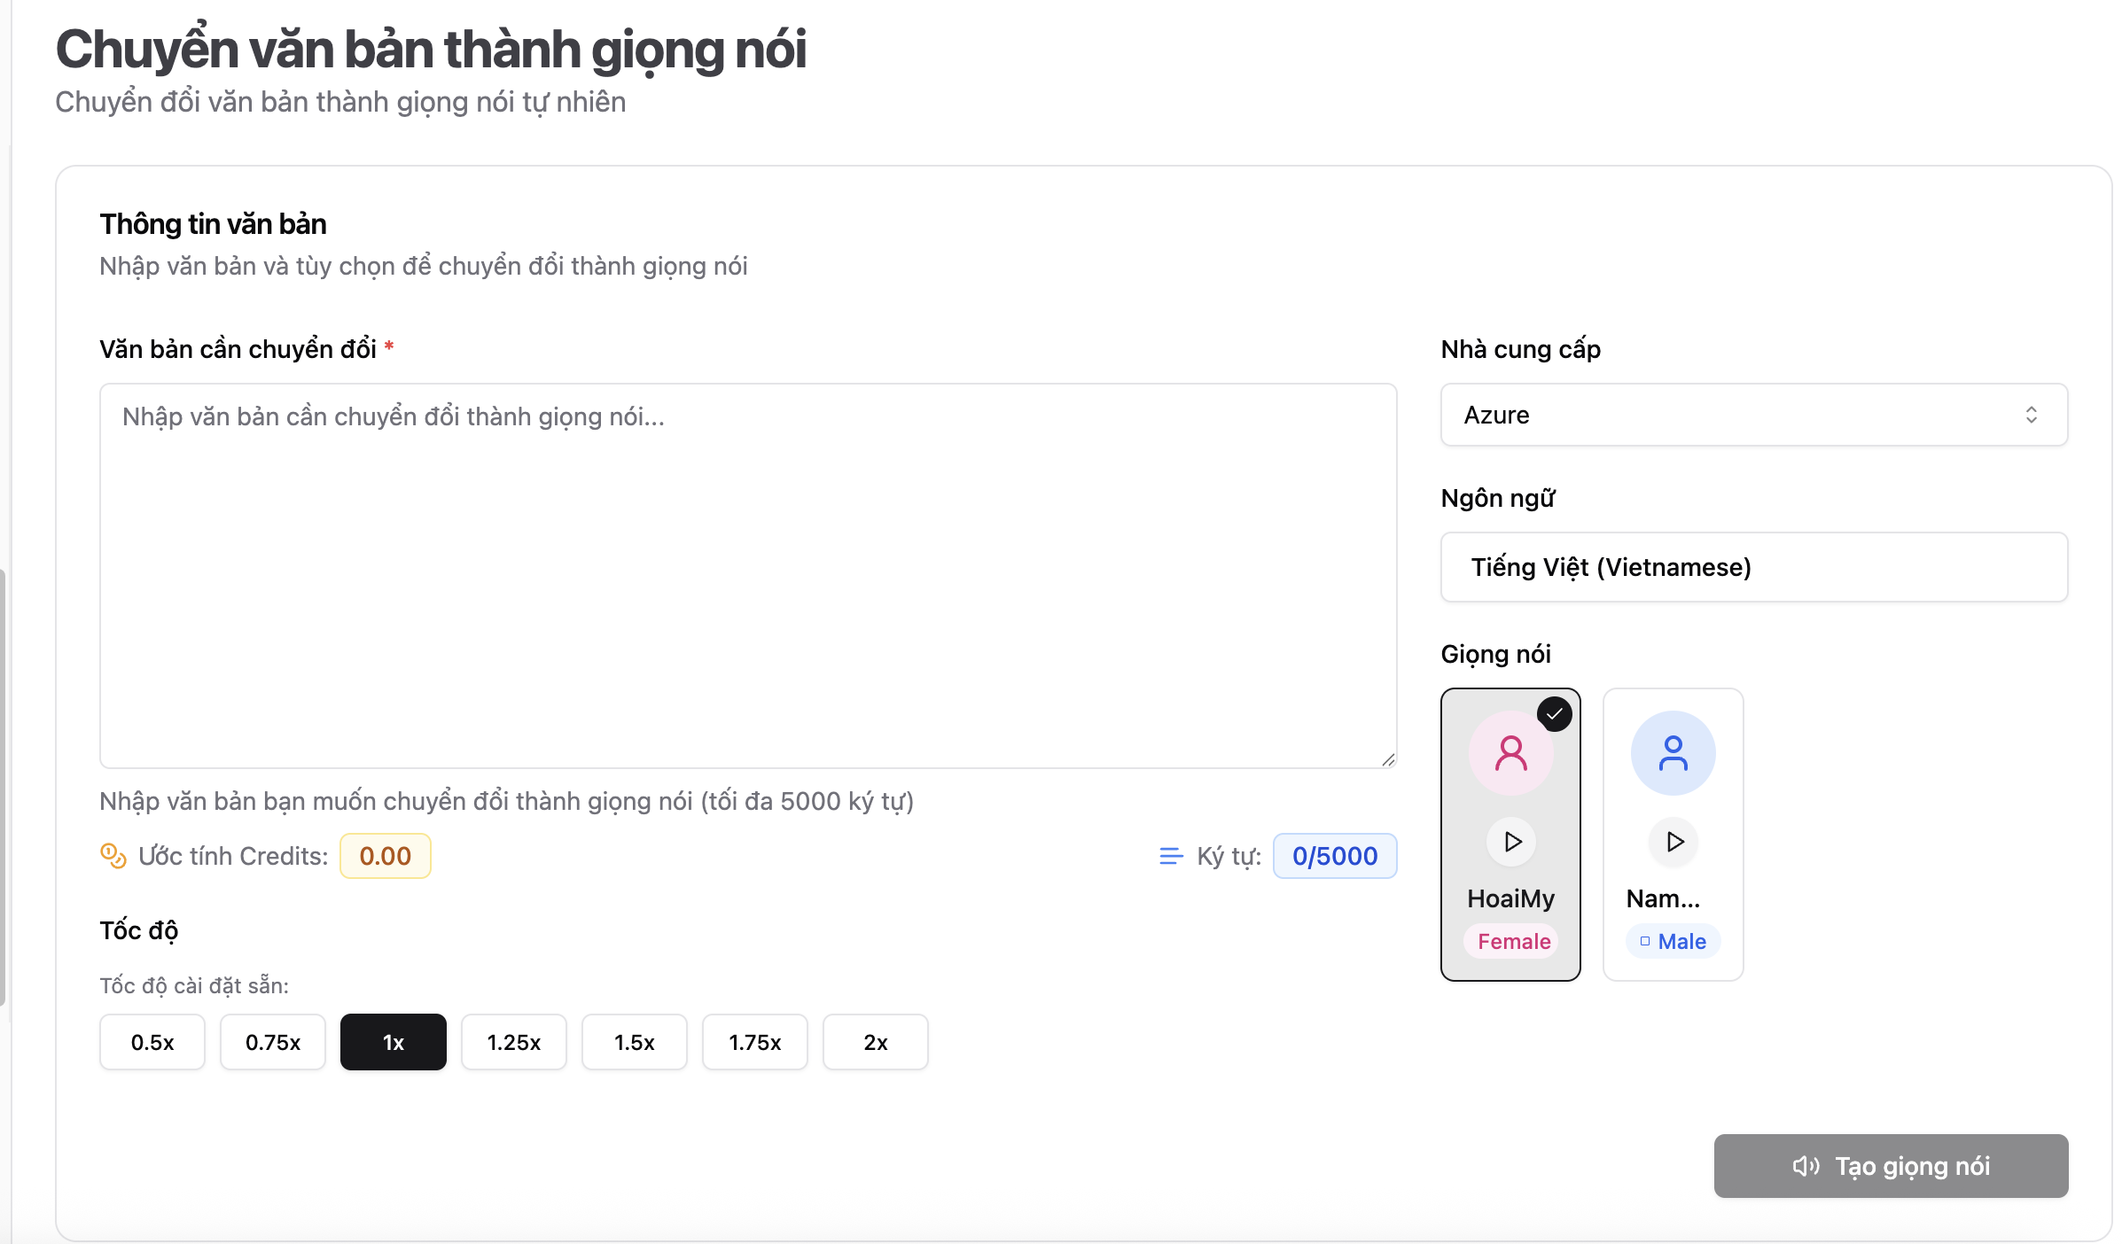Open the Azure provider dropdown
The image size is (2122, 1244).
[x=1754, y=415]
